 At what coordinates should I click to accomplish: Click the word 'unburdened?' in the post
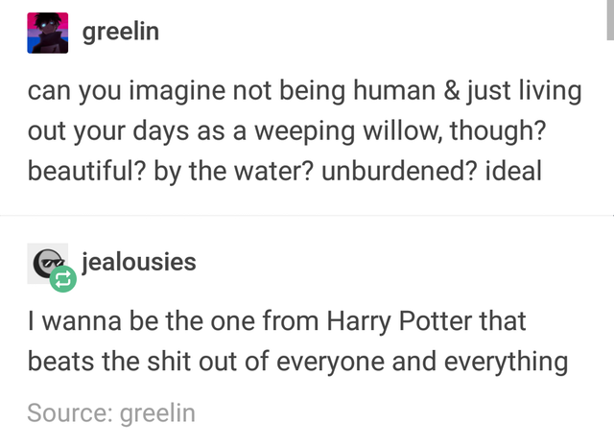399,171
